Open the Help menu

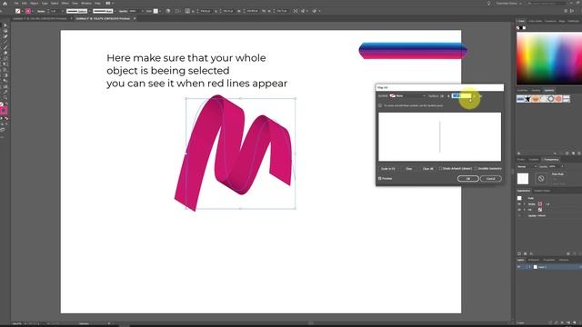[97, 4]
